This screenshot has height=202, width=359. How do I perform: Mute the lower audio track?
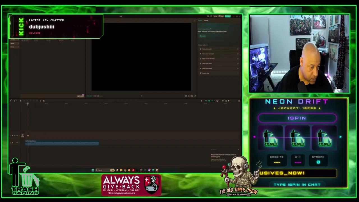17,143
